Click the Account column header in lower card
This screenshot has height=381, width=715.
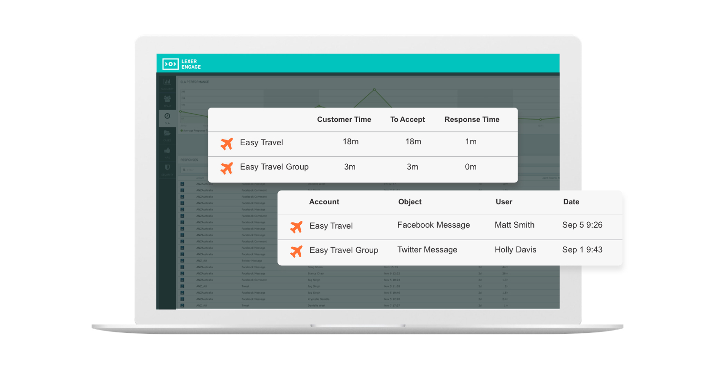(x=324, y=202)
